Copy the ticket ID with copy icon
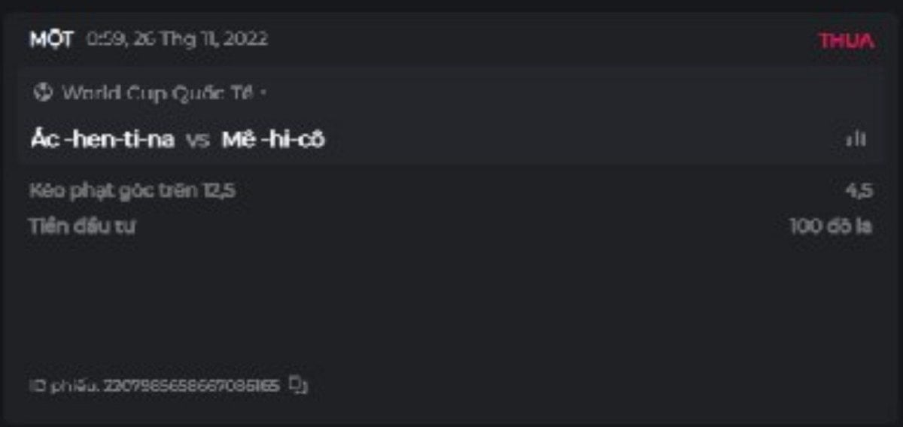This screenshot has width=903, height=427. (x=299, y=385)
